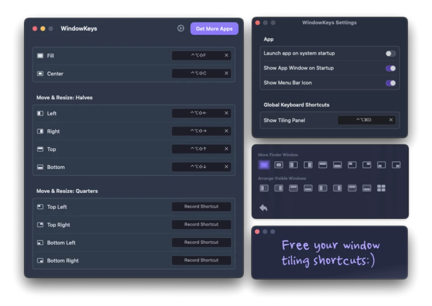
Task: Click 'Arrange Visible Windows' label
Action: click(x=282, y=178)
